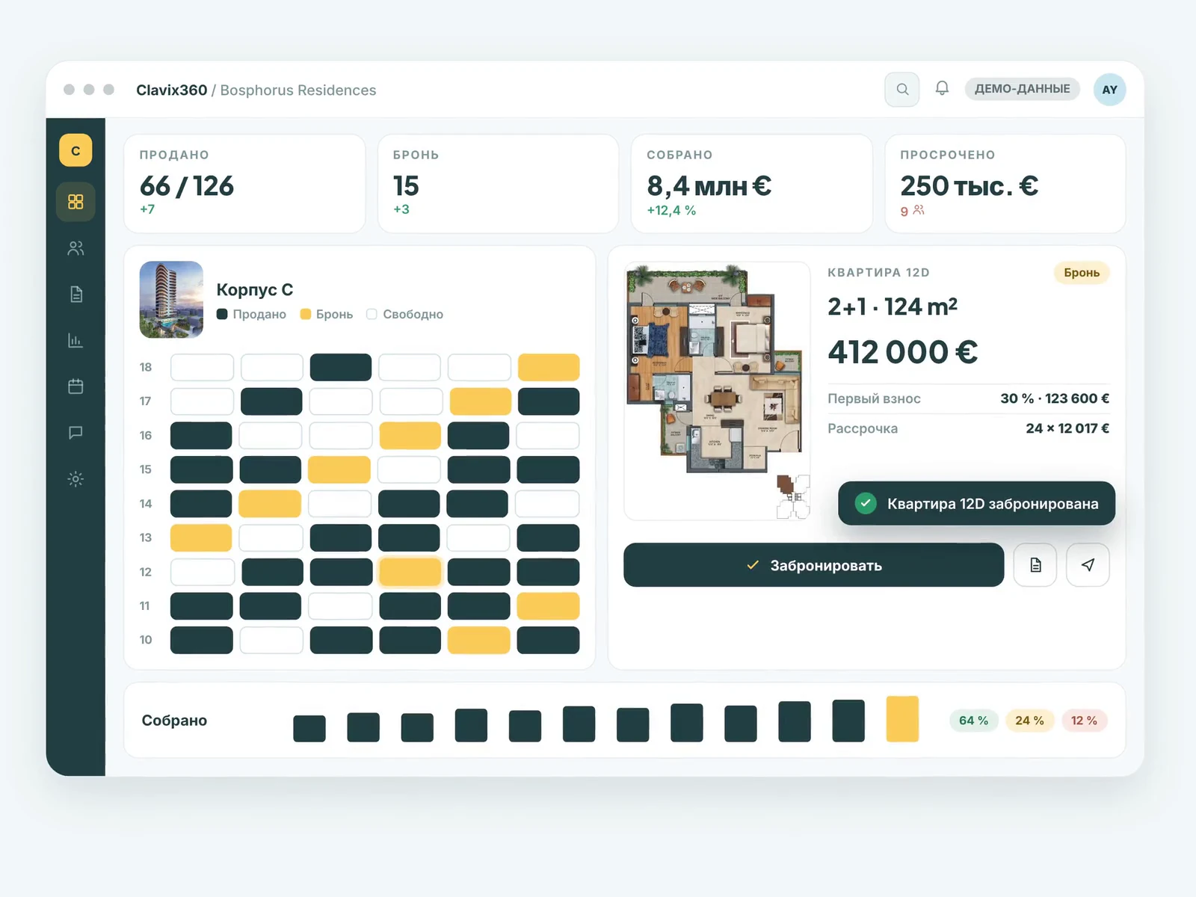Open notifications bell icon

click(x=942, y=88)
